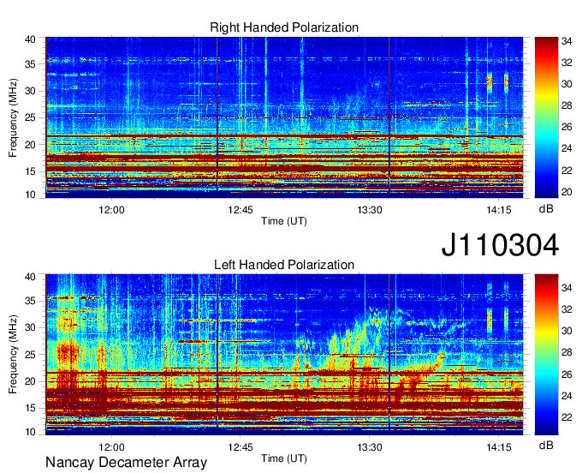
Task: Click the right-handed spectrogram plot
Action: pyautogui.click(x=284, y=117)
